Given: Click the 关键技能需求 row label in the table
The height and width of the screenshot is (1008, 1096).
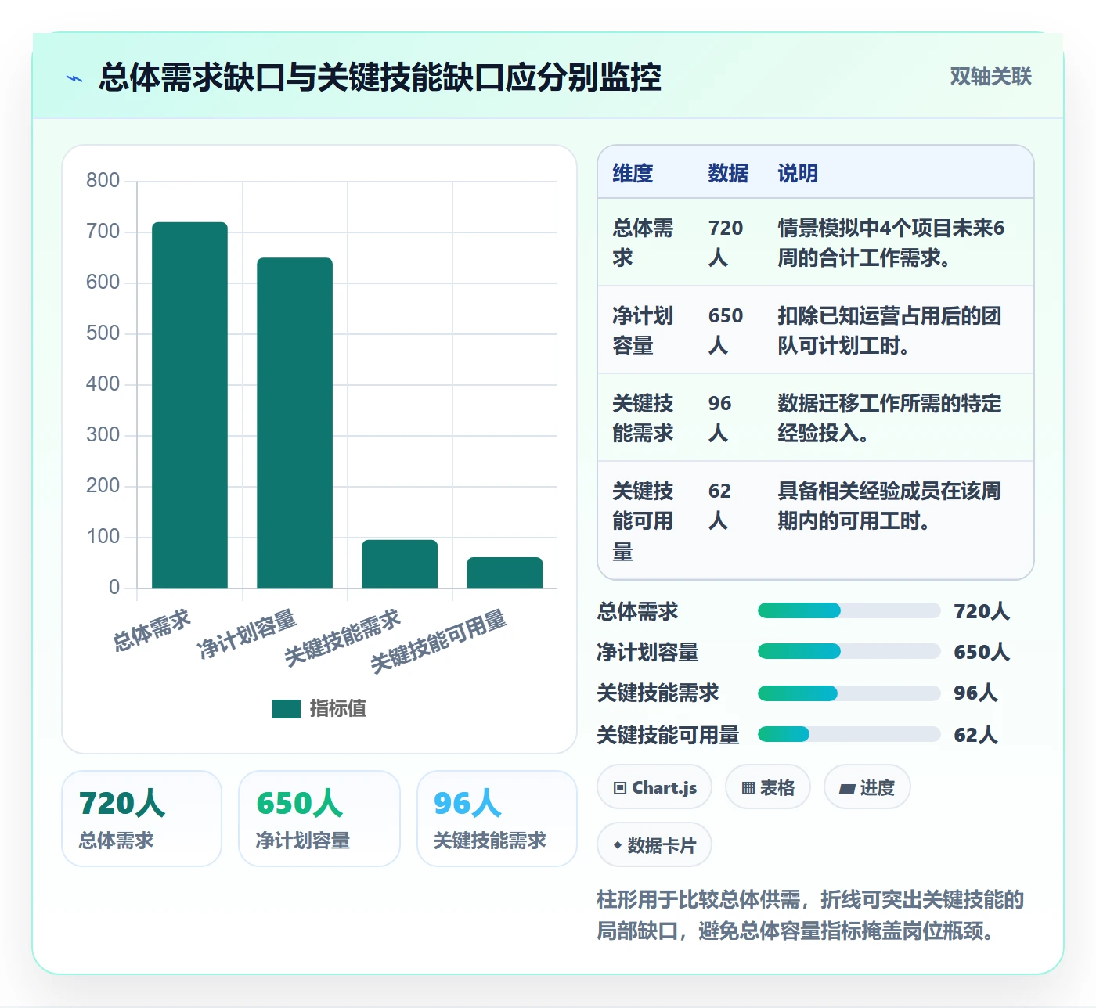Looking at the screenshot, I should 643,418.
